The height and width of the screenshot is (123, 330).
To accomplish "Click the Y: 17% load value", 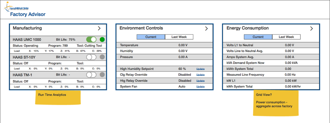I will [x=49, y=51].
